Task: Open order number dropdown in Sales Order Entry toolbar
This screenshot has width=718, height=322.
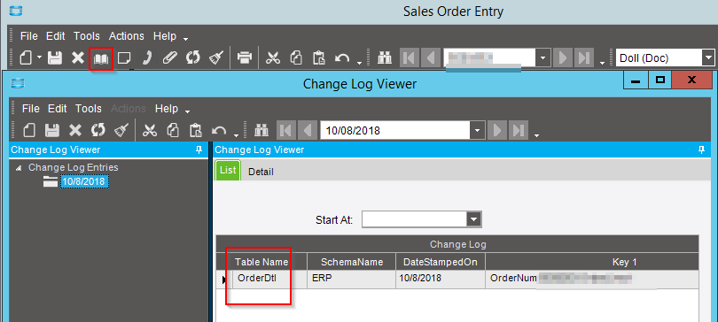Action: [x=543, y=58]
